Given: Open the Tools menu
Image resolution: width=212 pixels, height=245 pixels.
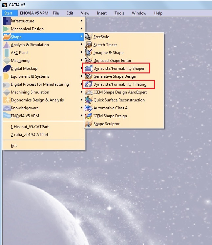Looking at the screenshot, I should [x=119, y=13].
